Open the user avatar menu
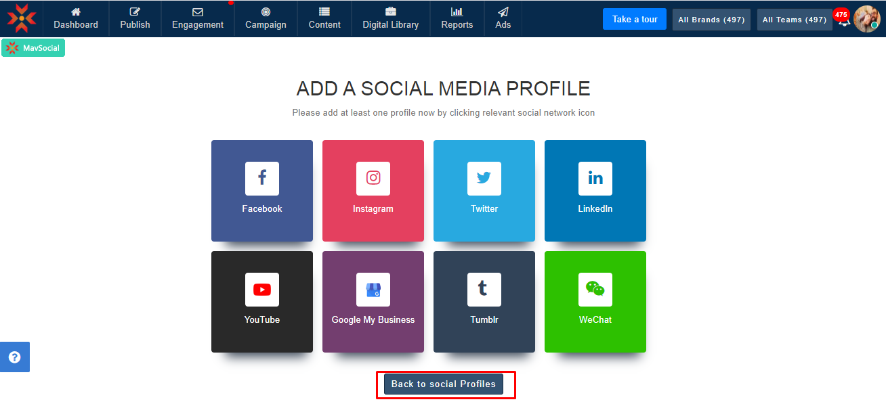Viewport: 886px width, 404px height. 866,19
